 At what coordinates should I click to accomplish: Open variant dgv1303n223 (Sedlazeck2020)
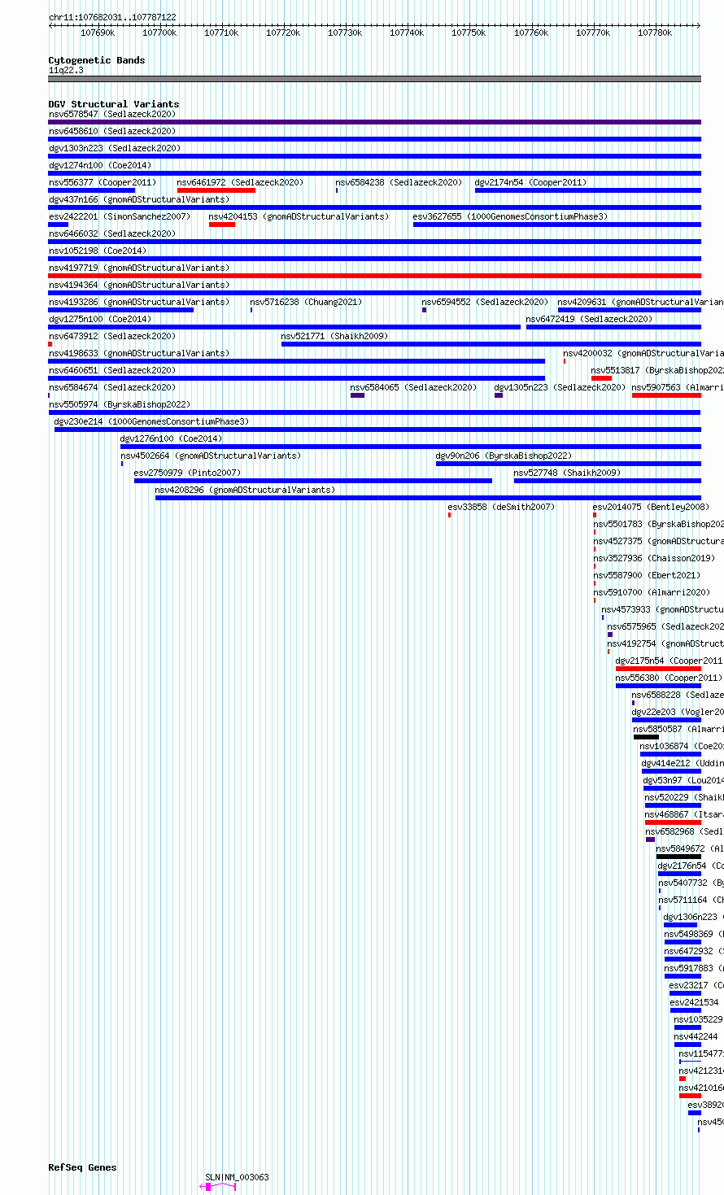pyautogui.click(x=115, y=148)
